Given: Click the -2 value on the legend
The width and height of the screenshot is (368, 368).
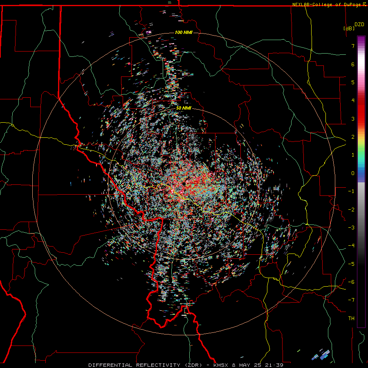Looking at the screenshot, I should pyautogui.click(x=351, y=210).
